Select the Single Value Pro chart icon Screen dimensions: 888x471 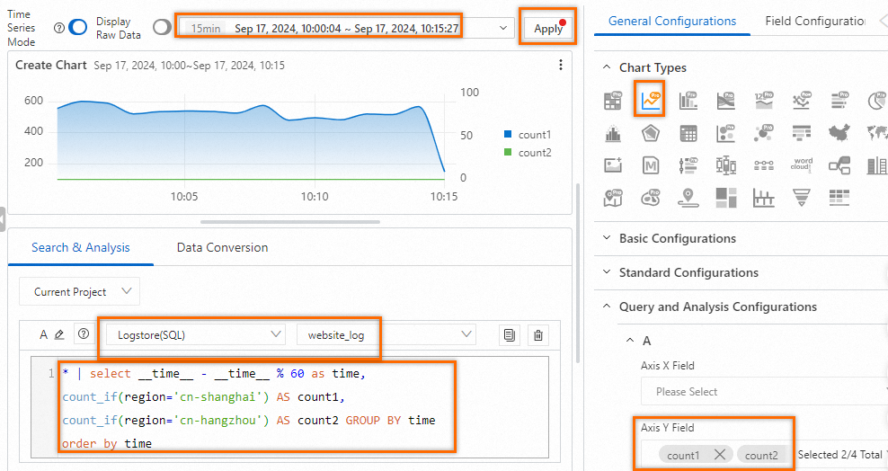[x=763, y=100]
